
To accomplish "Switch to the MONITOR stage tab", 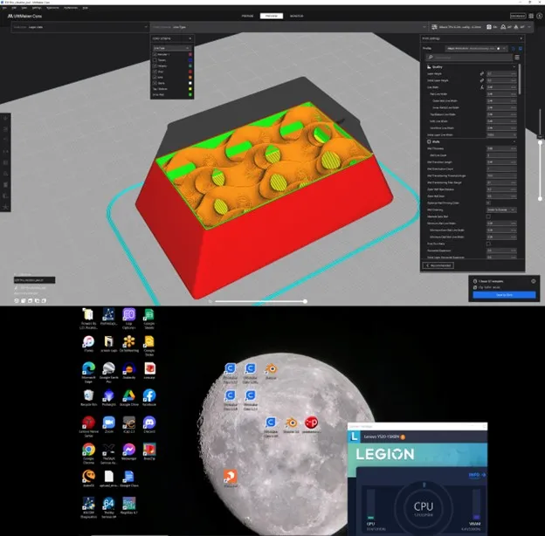I will point(296,16).
